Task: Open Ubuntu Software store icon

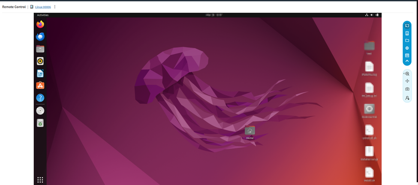Action: coord(40,85)
